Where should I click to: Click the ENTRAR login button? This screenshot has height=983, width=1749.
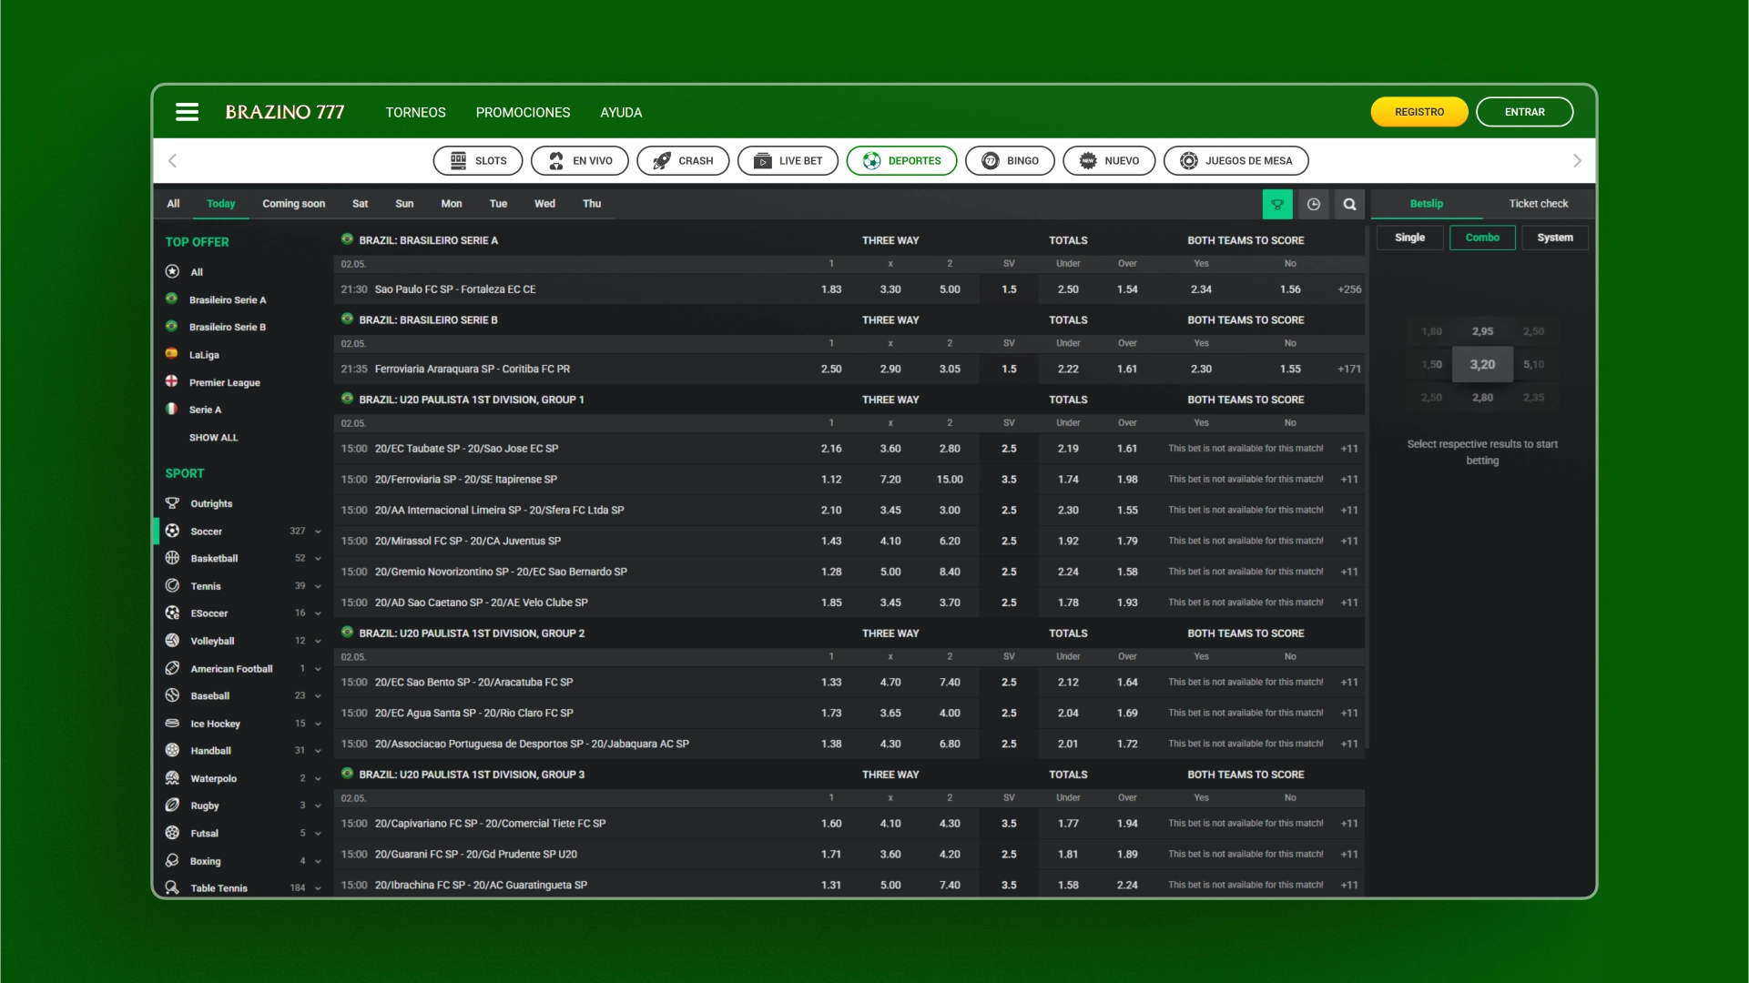coord(1524,112)
